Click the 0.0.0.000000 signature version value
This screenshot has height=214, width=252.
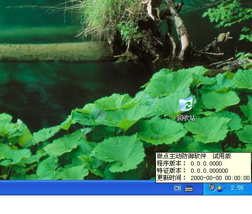coord(209,171)
